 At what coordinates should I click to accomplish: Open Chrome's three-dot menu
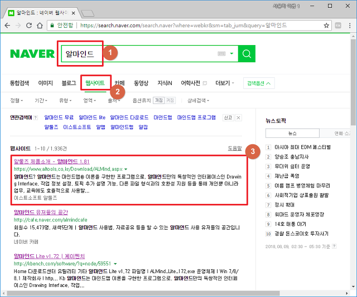(350, 26)
